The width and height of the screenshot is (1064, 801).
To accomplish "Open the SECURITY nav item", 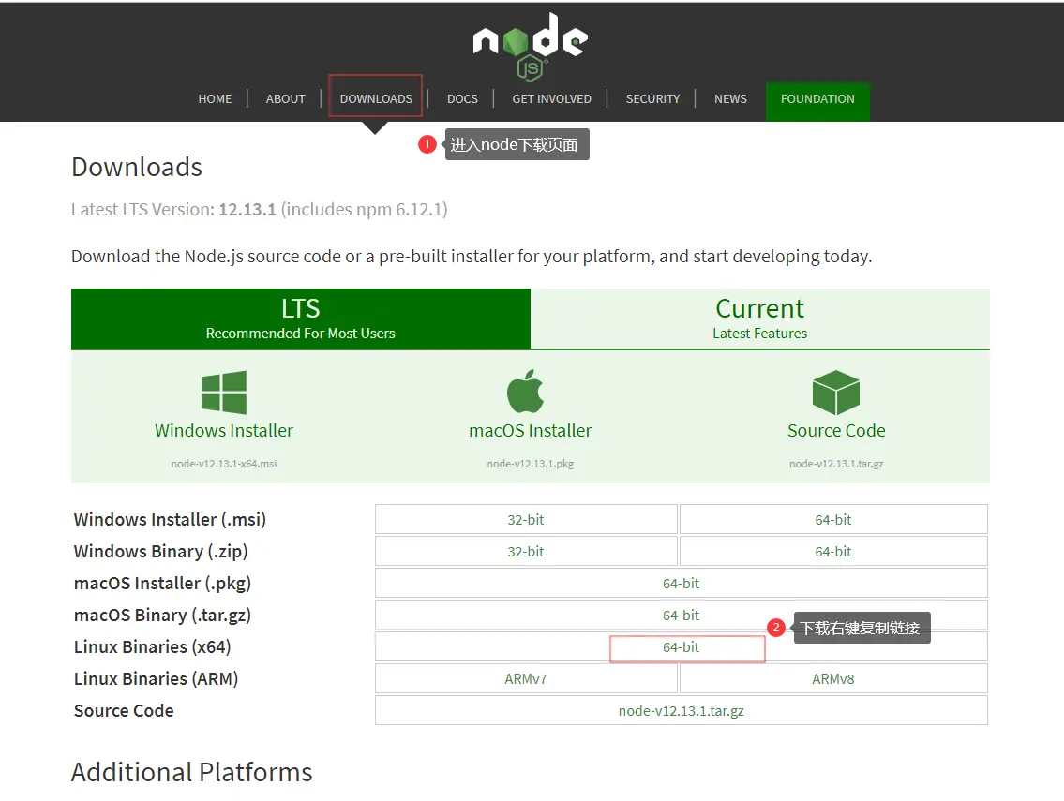I will click(x=652, y=99).
